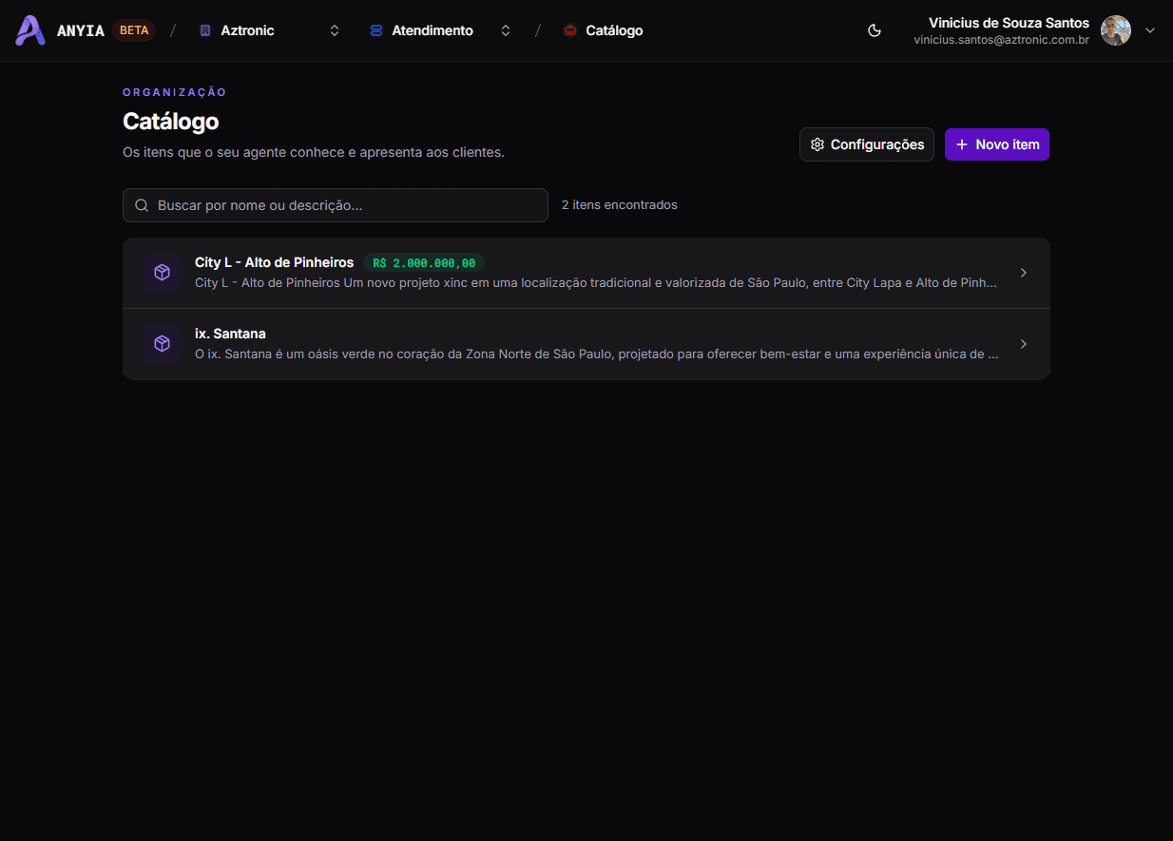Click the City L description text
Viewport: 1173px width, 841px height.
coord(596,283)
